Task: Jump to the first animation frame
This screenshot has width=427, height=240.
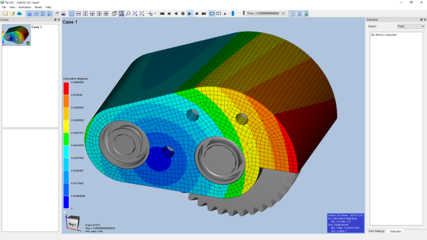Action: [x=162, y=13]
